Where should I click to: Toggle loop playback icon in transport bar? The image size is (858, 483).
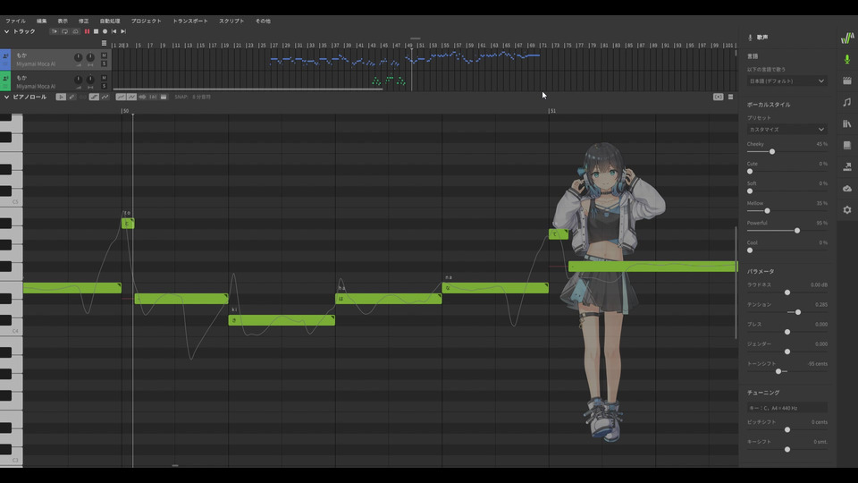click(x=64, y=32)
